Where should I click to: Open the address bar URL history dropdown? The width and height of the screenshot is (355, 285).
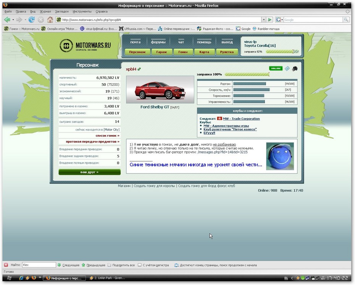[263, 19]
